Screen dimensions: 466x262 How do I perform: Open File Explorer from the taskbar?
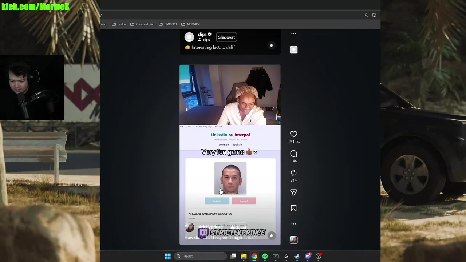(x=244, y=256)
